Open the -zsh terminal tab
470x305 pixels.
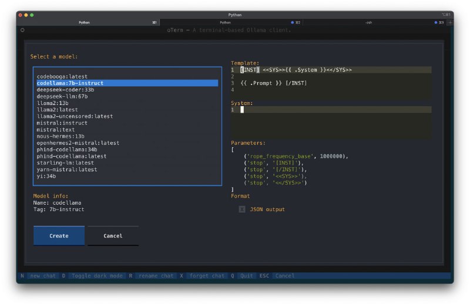(x=368, y=22)
